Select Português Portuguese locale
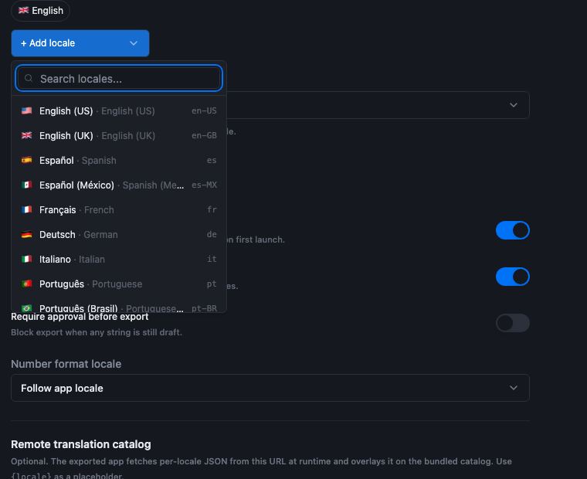 click(x=119, y=284)
